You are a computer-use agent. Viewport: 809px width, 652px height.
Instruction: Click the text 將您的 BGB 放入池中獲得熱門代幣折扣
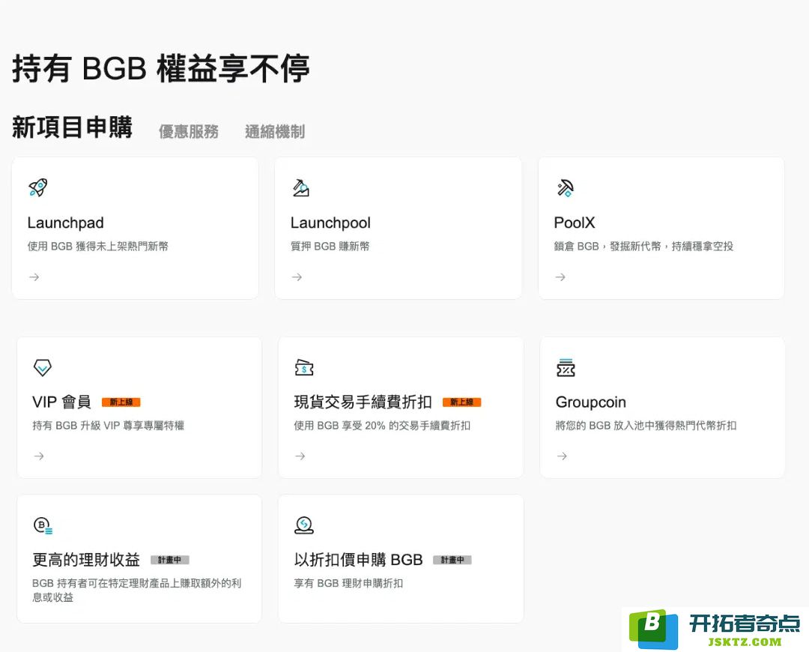click(646, 426)
